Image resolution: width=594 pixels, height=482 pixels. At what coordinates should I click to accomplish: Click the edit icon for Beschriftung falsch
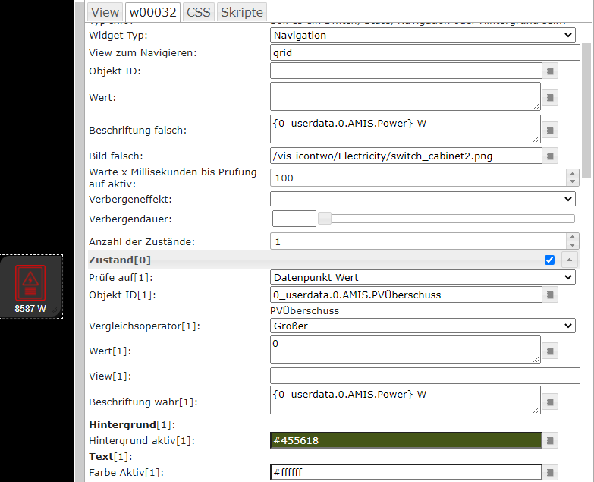pos(551,130)
